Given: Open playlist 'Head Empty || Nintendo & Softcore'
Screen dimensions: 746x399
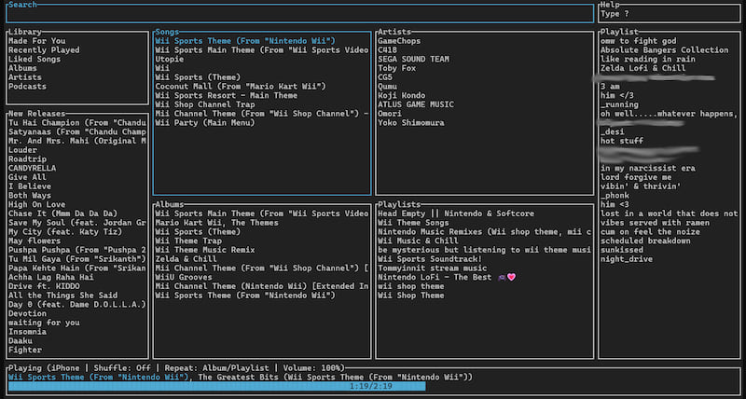Looking at the screenshot, I should pos(456,213).
